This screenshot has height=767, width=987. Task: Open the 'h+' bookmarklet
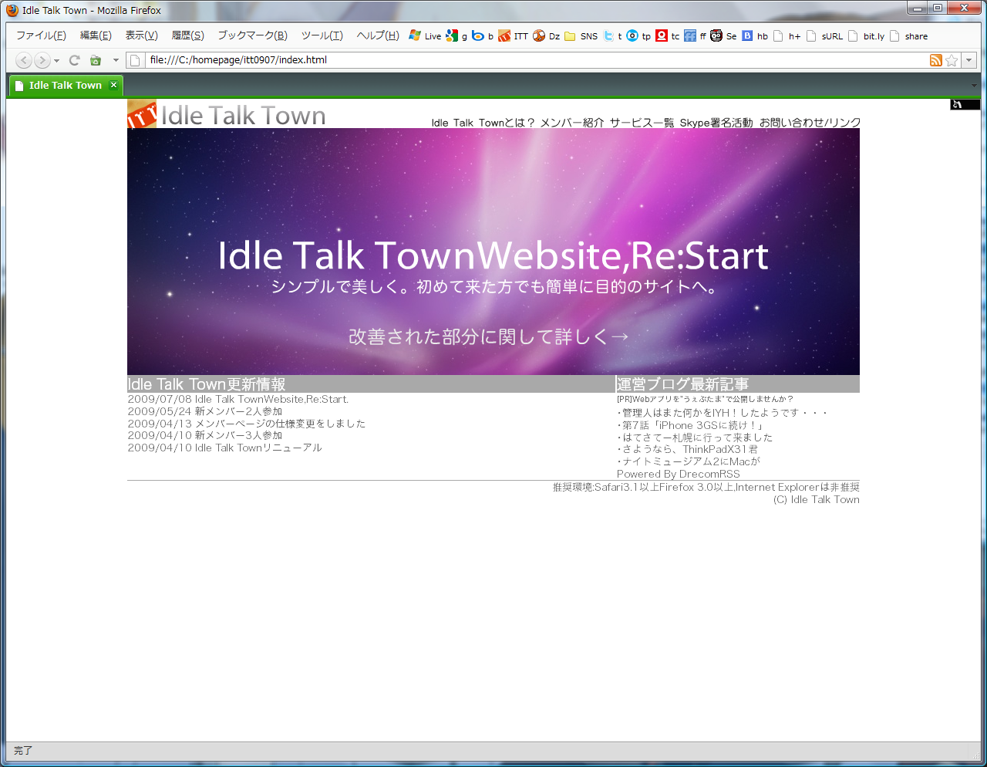tap(787, 35)
